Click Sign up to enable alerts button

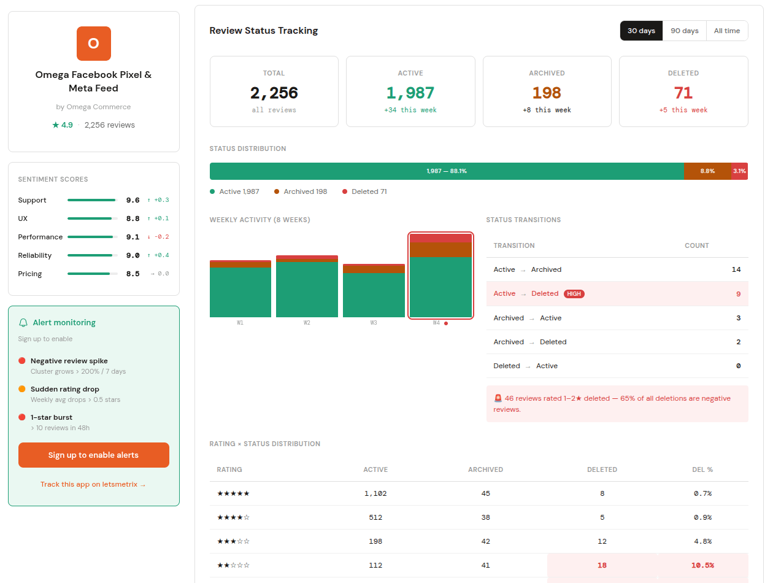pyautogui.click(x=94, y=455)
